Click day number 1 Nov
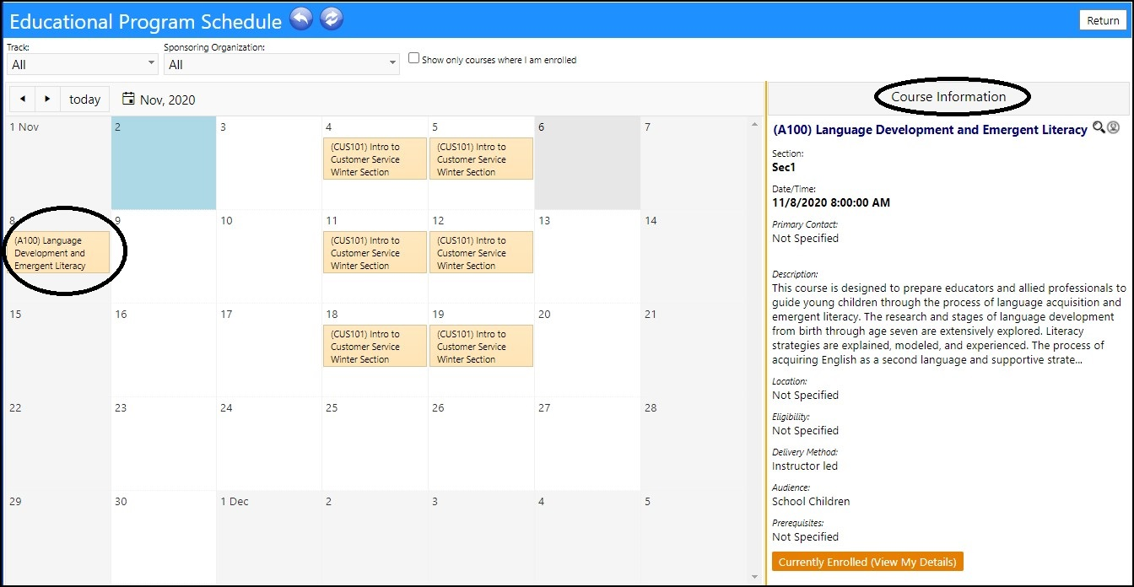Image resolution: width=1134 pixels, height=587 pixels. (x=24, y=127)
